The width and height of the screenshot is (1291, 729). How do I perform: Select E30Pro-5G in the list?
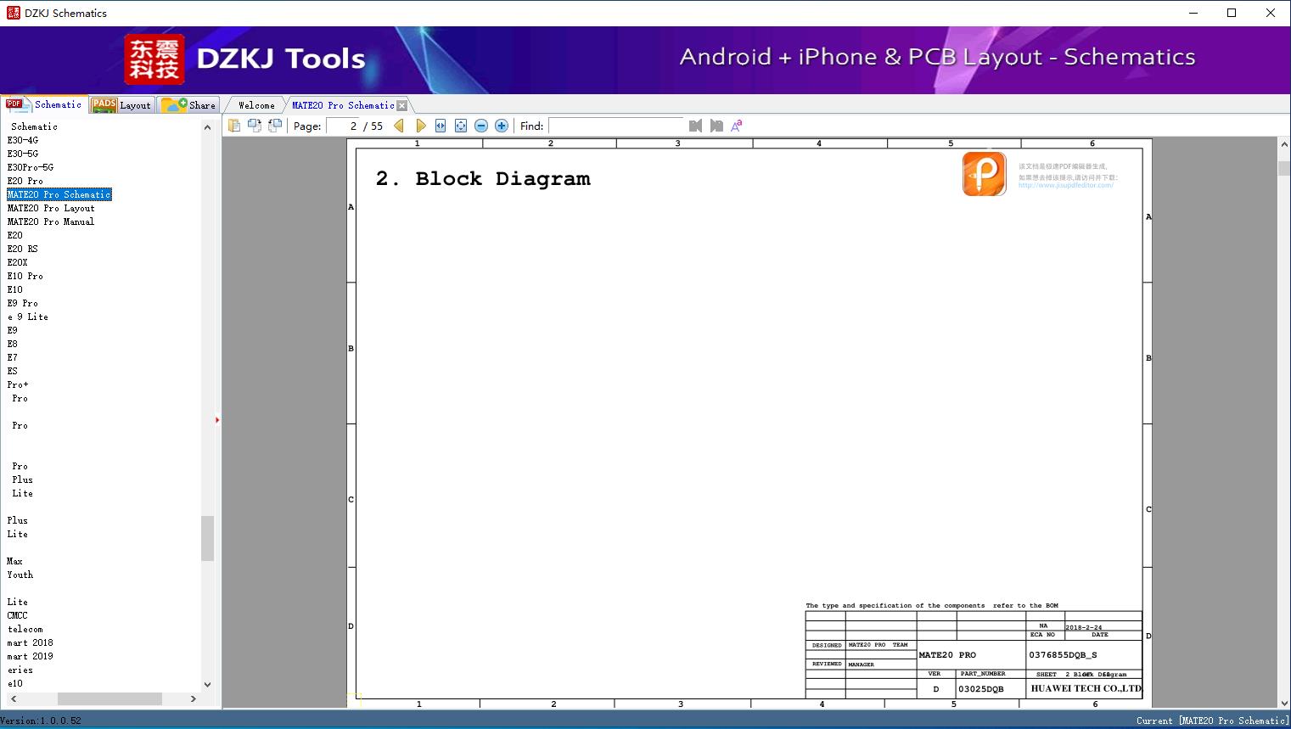(31, 167)
